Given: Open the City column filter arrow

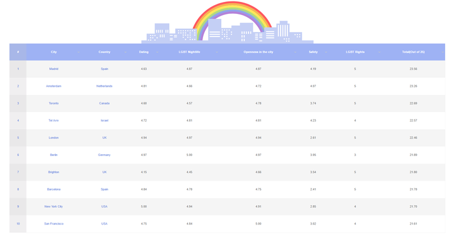Looking at the screenshot, I should 78,52.
